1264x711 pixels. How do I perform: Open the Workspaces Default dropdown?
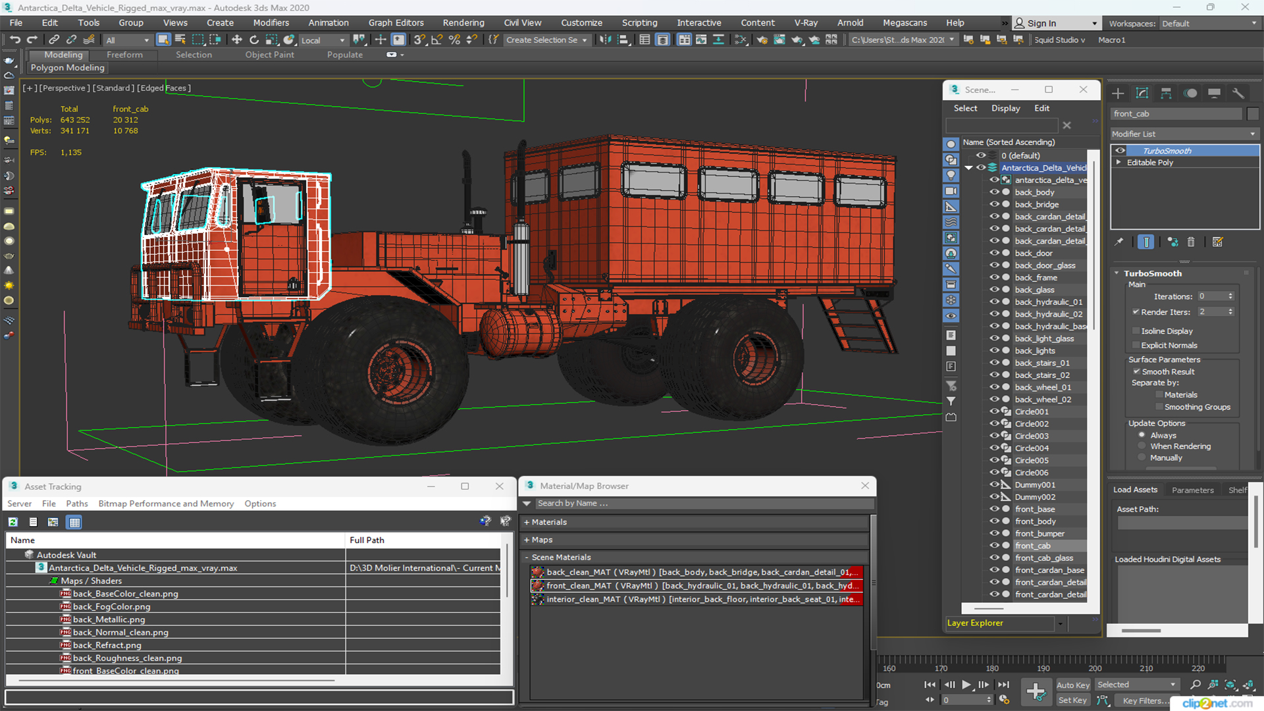[1209, 24]
